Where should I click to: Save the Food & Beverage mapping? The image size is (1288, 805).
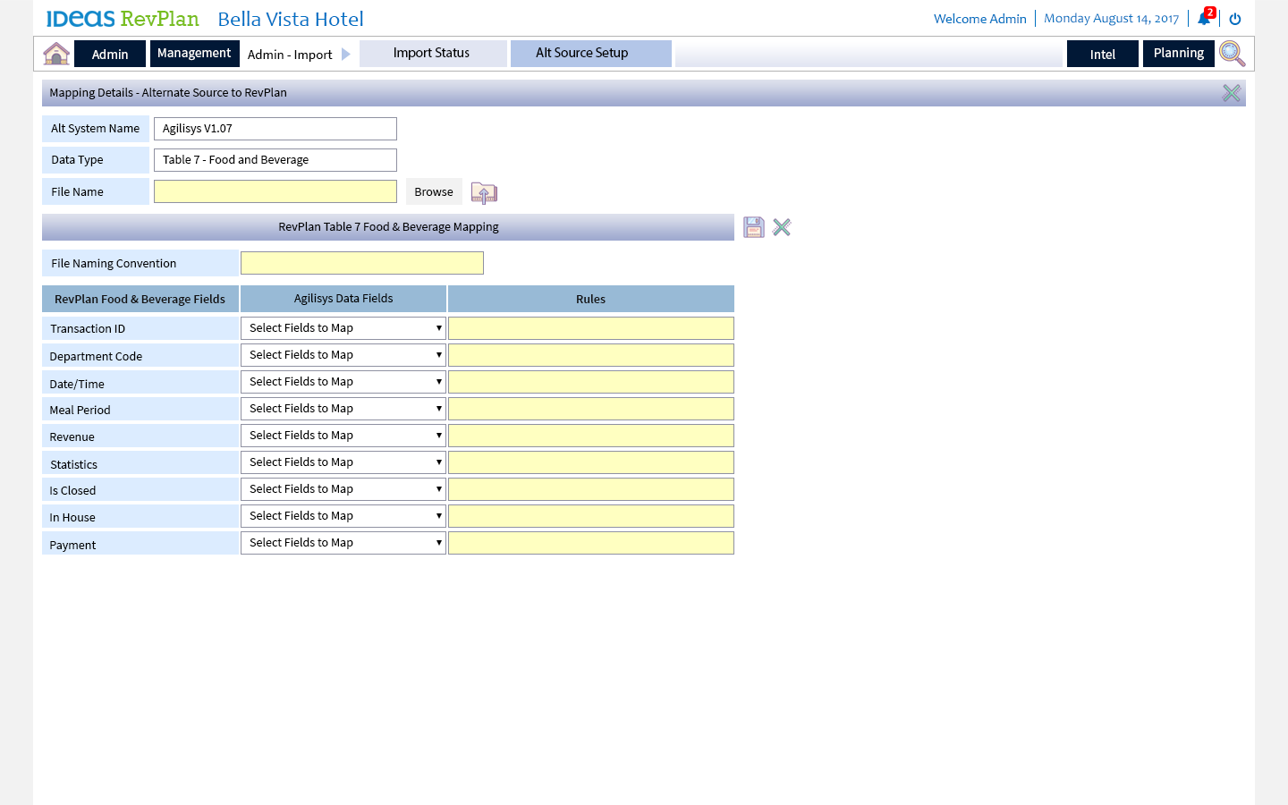tap(754, 227)
